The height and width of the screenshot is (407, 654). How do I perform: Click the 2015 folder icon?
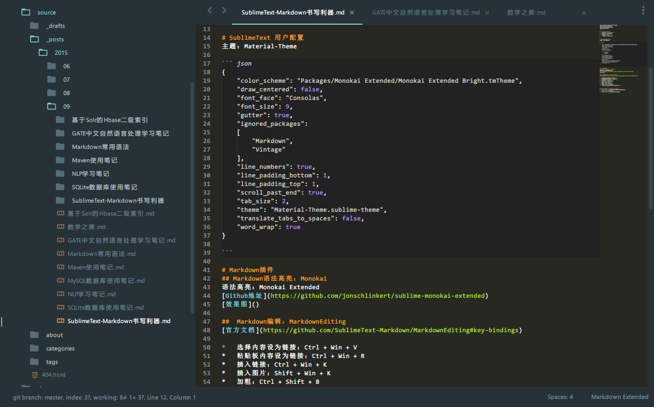pos(43,52)
